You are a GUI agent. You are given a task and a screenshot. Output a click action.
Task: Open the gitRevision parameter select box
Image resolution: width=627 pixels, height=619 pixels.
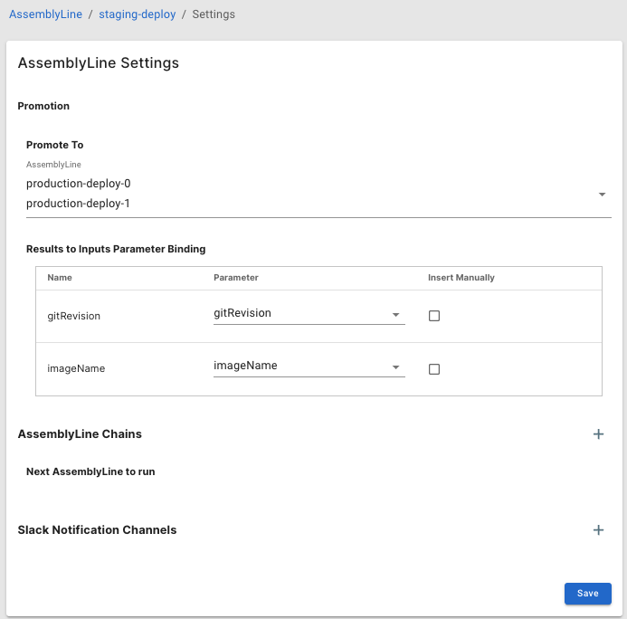point(299,314)
